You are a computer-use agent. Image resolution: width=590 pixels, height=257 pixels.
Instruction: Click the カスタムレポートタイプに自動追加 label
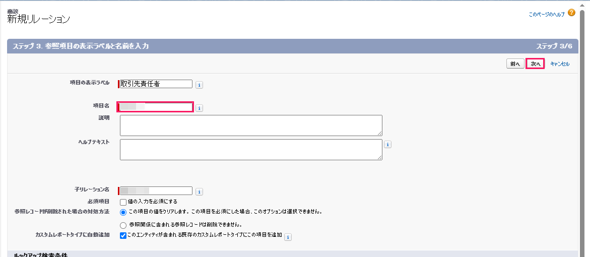[x=73, y=235]
